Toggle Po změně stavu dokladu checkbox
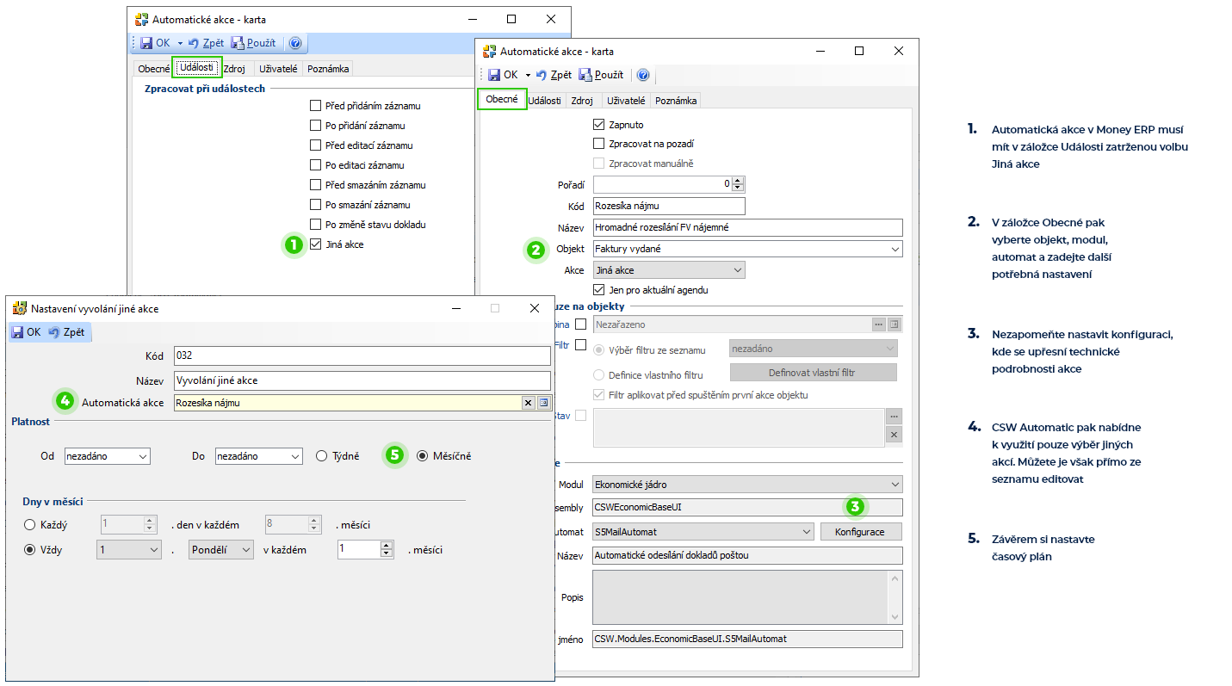The width and height of the screenshot is (1232, 686). pyautogui.click(x=315, y=225)
